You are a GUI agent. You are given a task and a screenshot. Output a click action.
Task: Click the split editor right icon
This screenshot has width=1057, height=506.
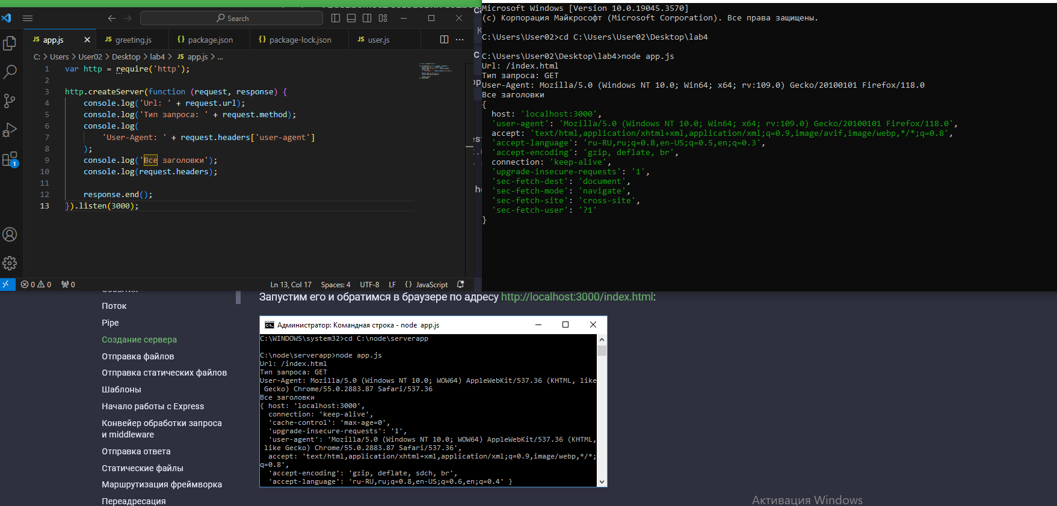pos(444,40)
